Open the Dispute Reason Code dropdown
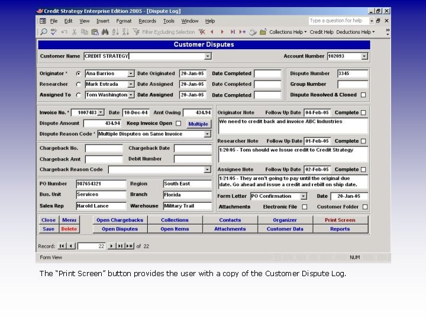Image resolution: width=426 pixels, height=320 pixels. click(207, 134)
